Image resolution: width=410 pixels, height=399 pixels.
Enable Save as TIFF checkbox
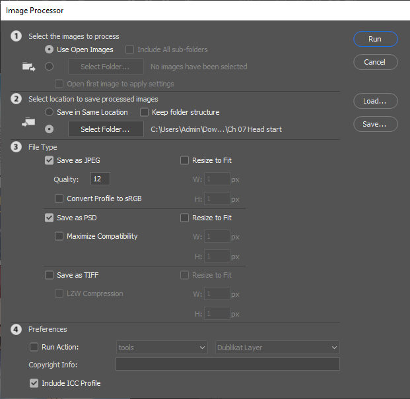(49, 275)
